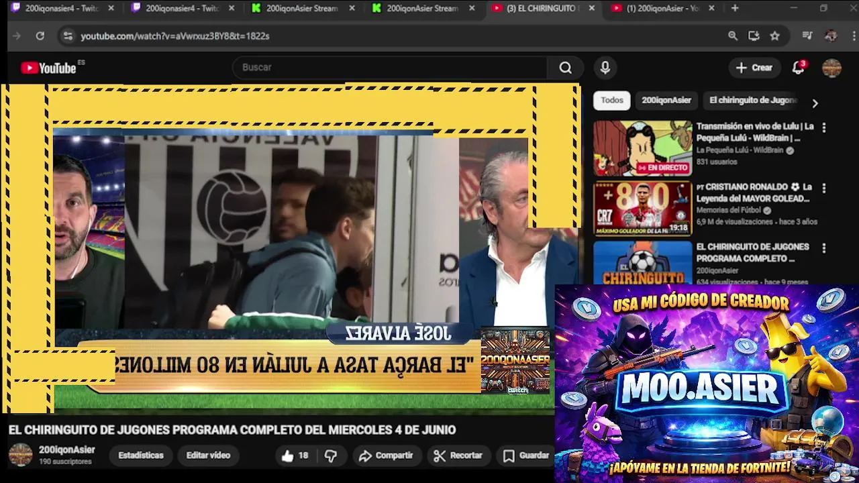
Task: Select the Todos filter chip
Action: coord(612,100)
